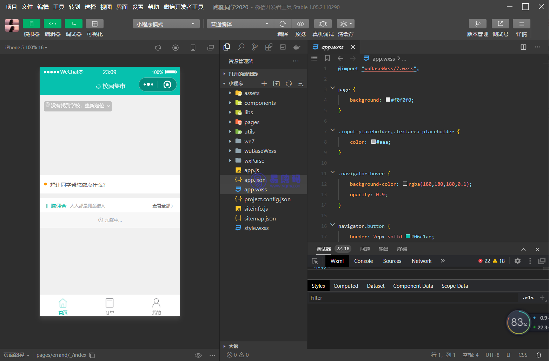Image resolution: width=549 pixels, height=361 pixels.
Task: Open the version management icon
Action: pos(477,24)
